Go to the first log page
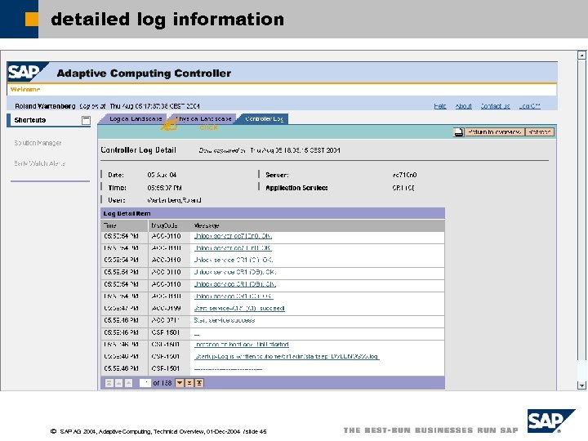This screenshot has width=588, height=441. point(109,383)
